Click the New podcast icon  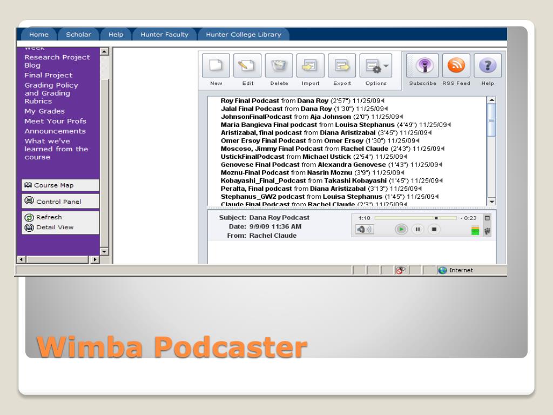216,65
